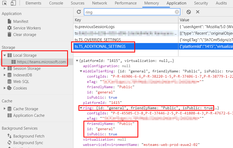This screenshot has height=148, width=233.
Task: Expand the IndexedDB node
Action: click(x=5, y=75)
